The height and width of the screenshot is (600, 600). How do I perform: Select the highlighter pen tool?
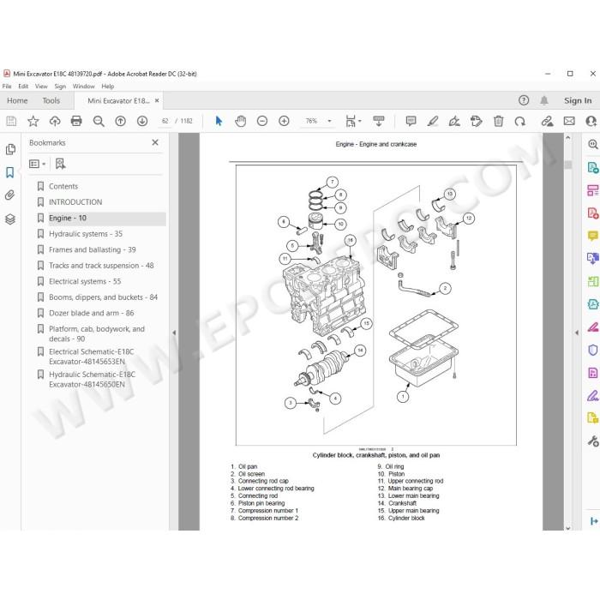pyautogui.click(x=433, y=122)
